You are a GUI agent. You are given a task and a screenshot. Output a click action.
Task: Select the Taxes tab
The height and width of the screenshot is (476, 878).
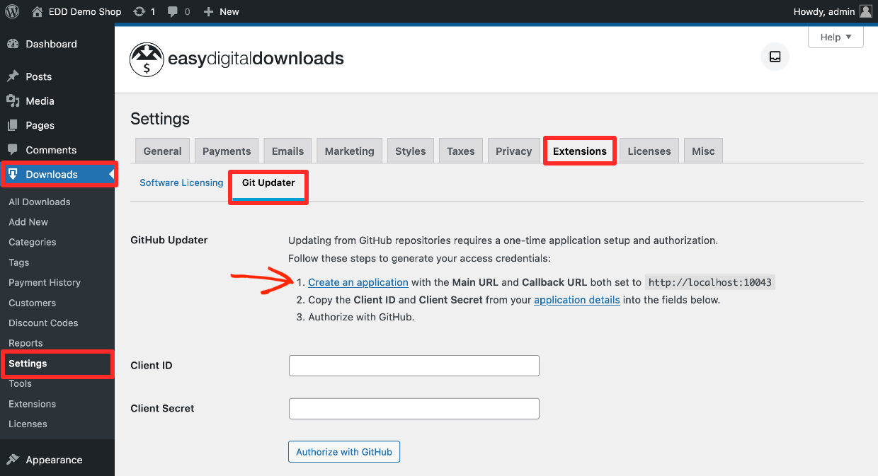[461, 151]
